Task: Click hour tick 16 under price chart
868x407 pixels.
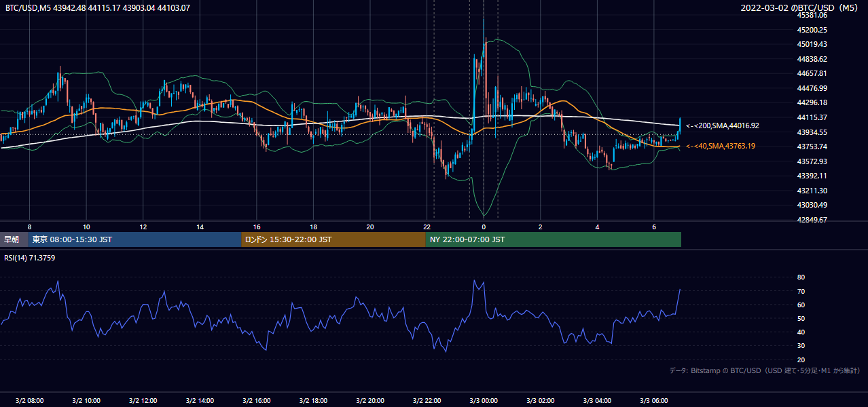Action: (256, 227)
